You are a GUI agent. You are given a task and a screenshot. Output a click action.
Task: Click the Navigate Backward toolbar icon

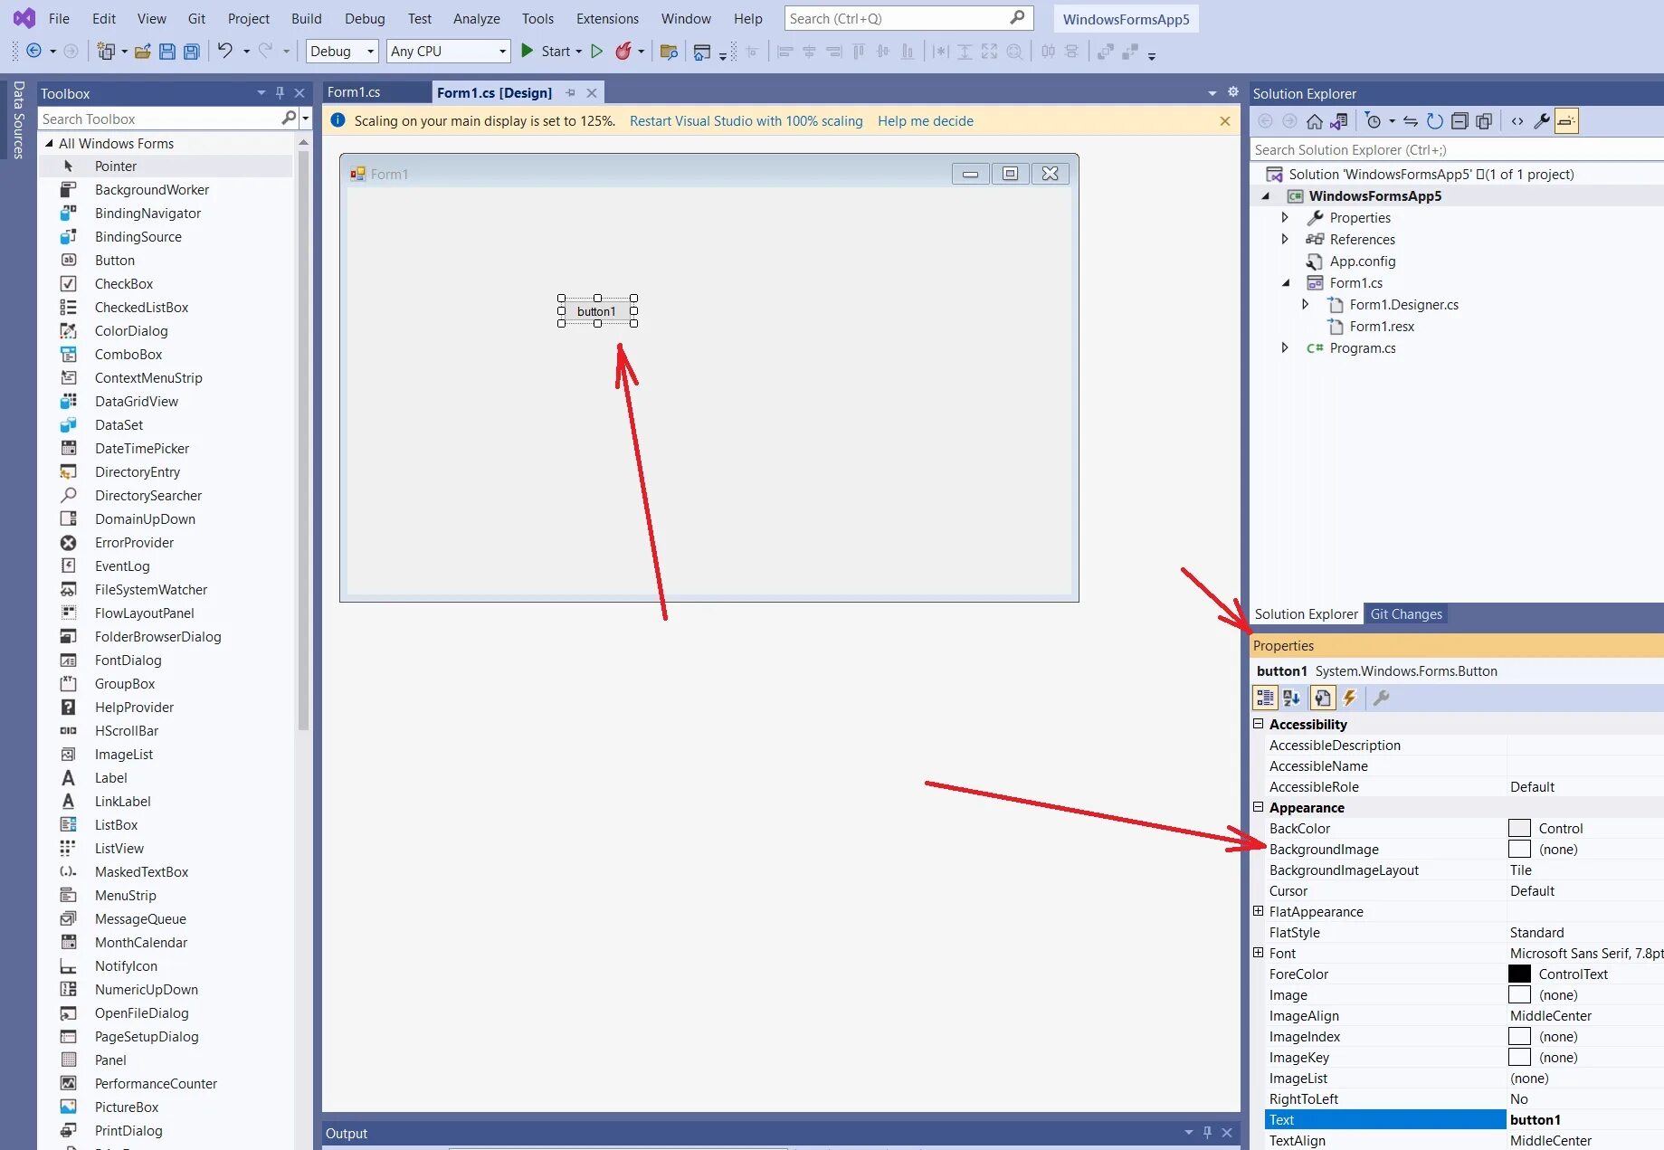point(33,52)
